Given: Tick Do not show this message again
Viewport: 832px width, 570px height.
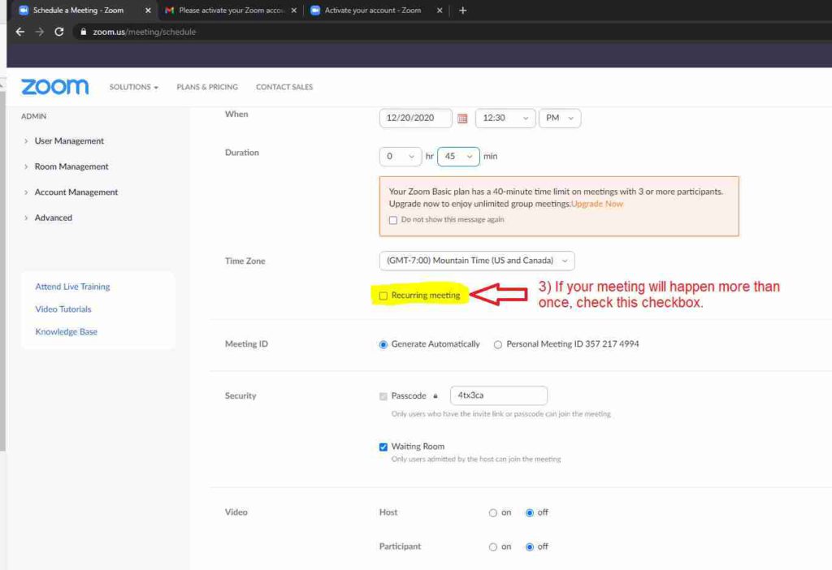Looking at the screenshot, I should [x=393, y=220].
